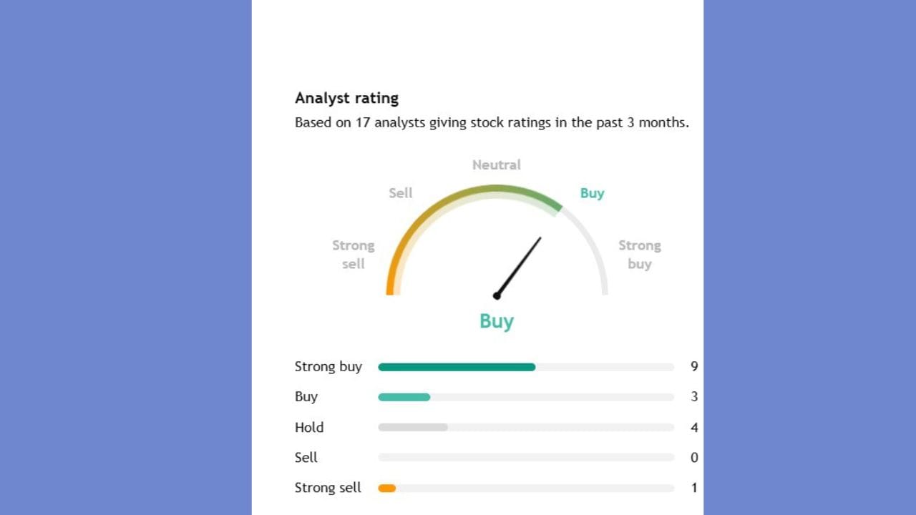Click the highlighted Buy label on gauge arc
Image resolution: width=916 pixels, height=515 pixels.
pos(592,193)
